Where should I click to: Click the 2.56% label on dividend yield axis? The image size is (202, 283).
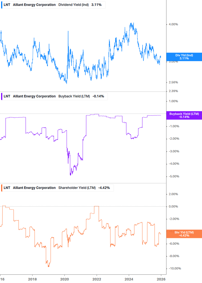click(173, 82)
